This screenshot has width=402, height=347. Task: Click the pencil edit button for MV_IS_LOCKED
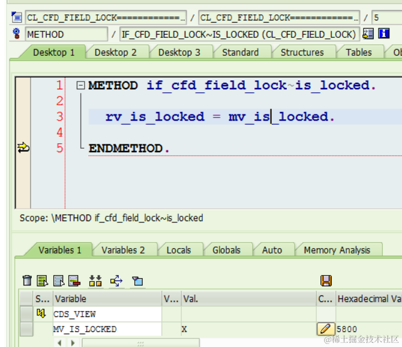[x=326, y=329]
